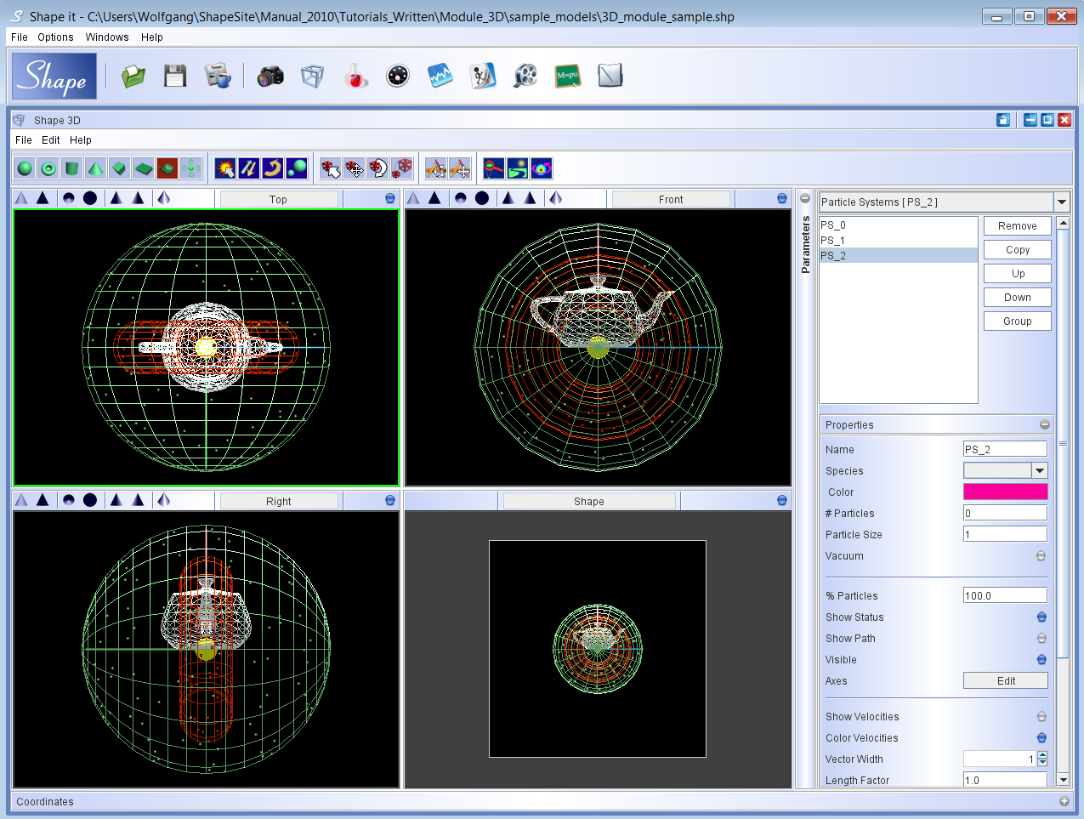The width and height of the screenshot is (1084, 819).
Task: Add a cylinder primitive
Action: [72, 168]
